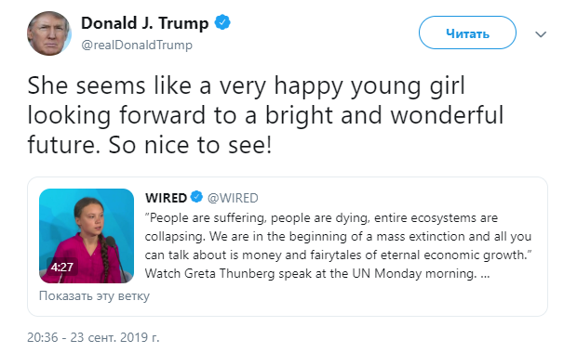Open the Donald J. Trump name link
This screenshot has height=353, width=577.
(x=144, y=23)
